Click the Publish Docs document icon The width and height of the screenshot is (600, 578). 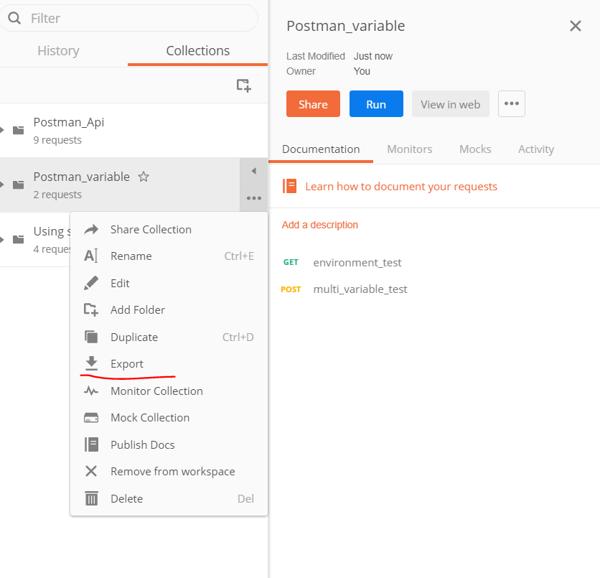click(x=91, y=444)
